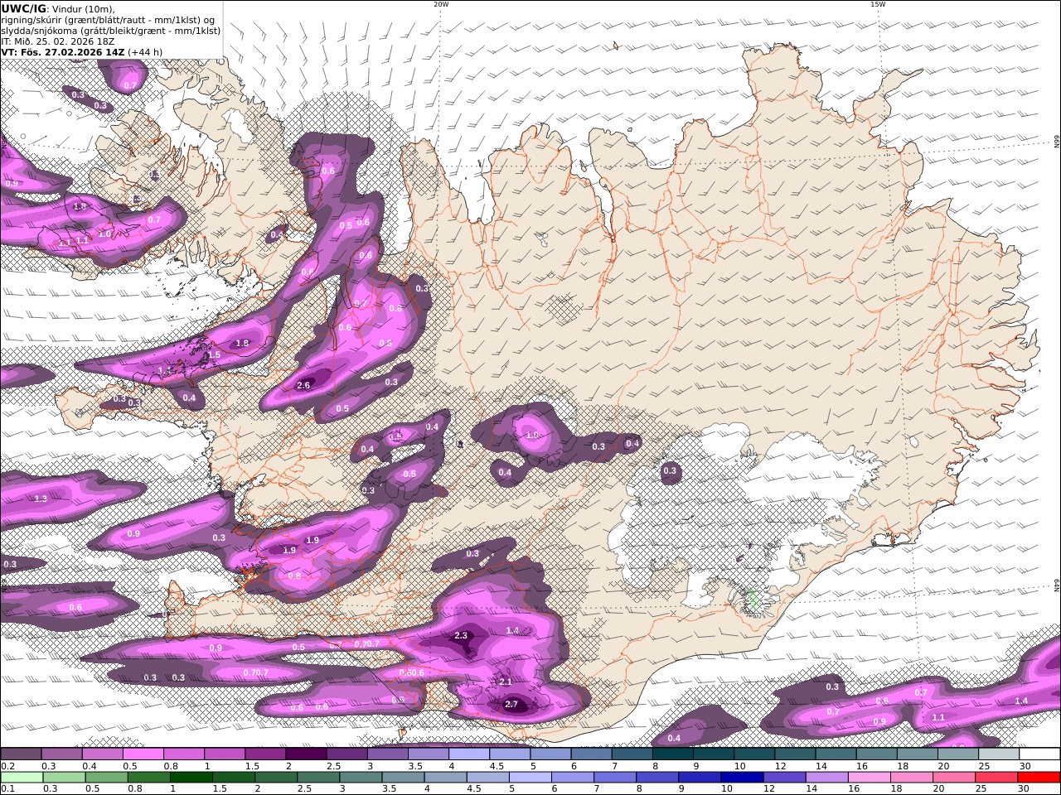The width and height of the screenshot is (1061, 795).
Task: Pick upper legend swatch between 2 and 2.5
Action: pos(306,754)
